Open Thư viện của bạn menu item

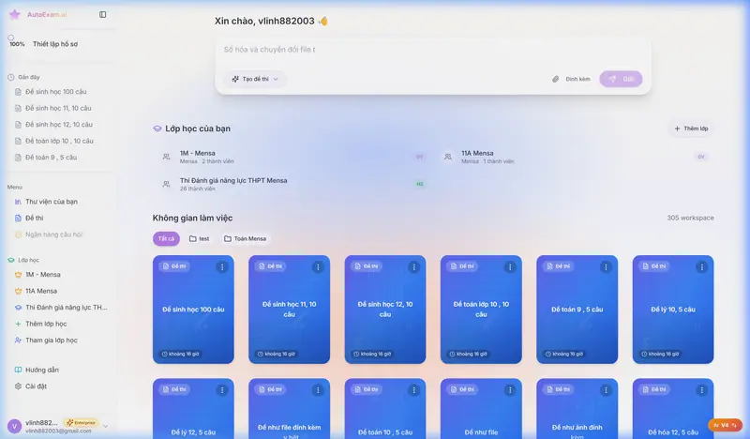(52, 202)
